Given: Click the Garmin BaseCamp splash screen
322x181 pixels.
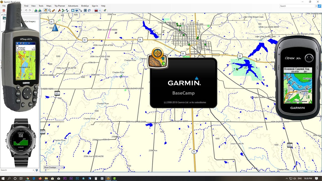Looking at the screenshot, I should tap(183, 83).
